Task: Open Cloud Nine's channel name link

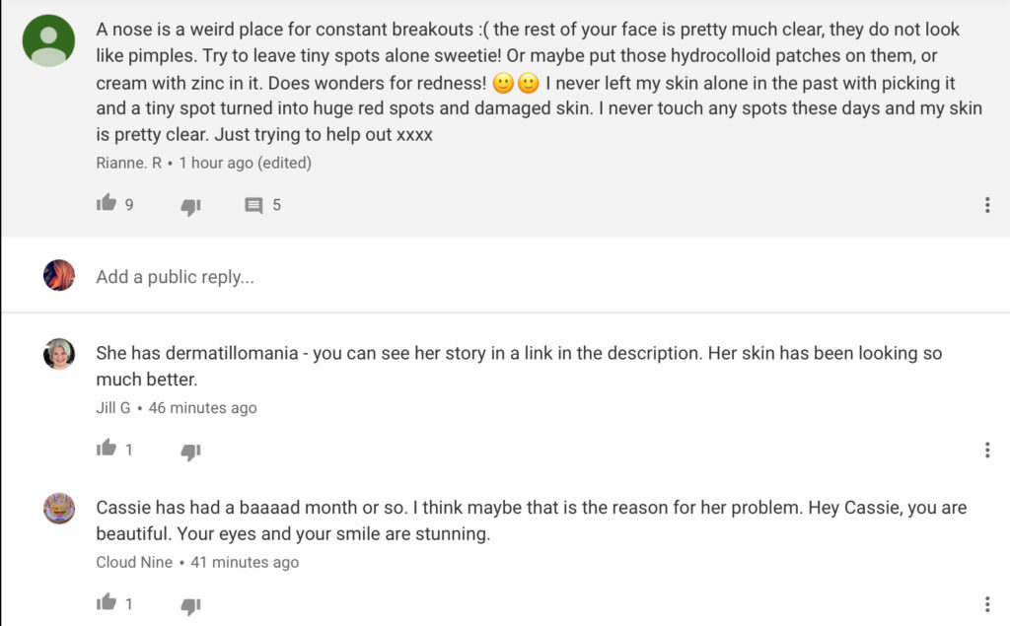Action: [x=134, y=563]
